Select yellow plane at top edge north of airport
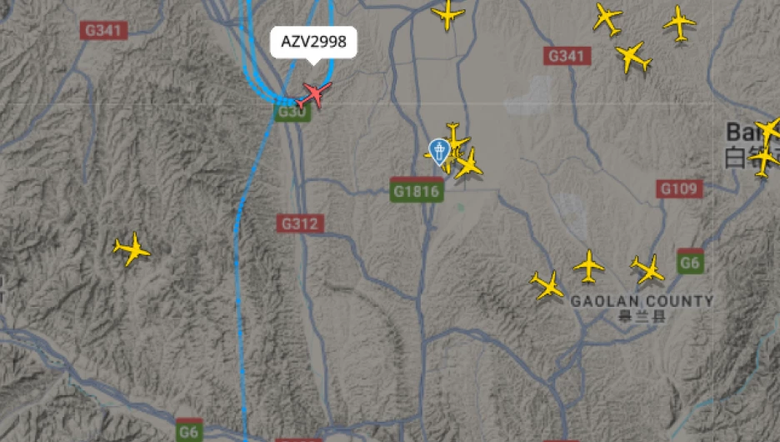The width and height of the screenshot is (780, 442). 447,14
